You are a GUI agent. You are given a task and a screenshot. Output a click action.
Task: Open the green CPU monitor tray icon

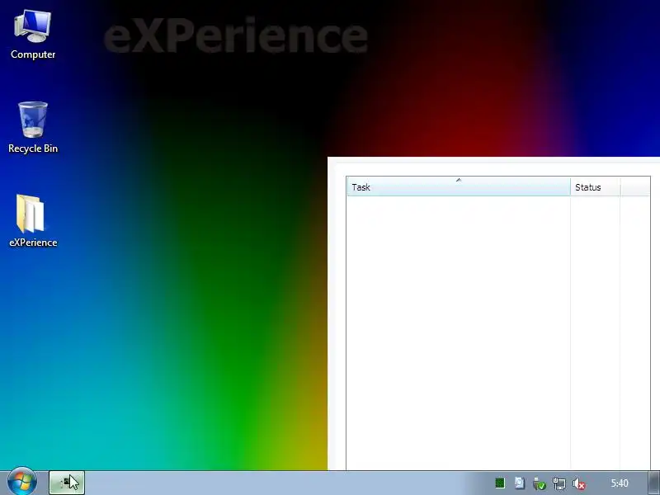coord(500,483)
